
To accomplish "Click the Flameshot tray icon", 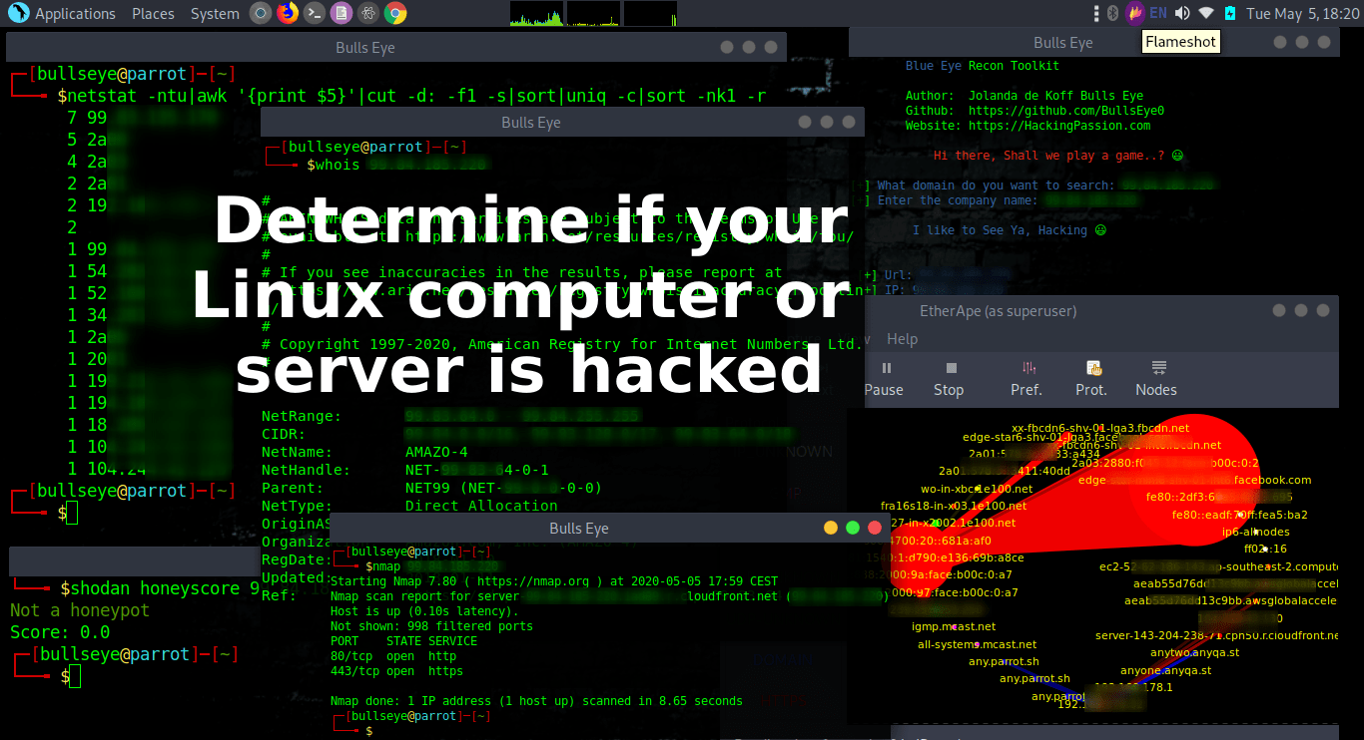I will (x=1135, y=13).
